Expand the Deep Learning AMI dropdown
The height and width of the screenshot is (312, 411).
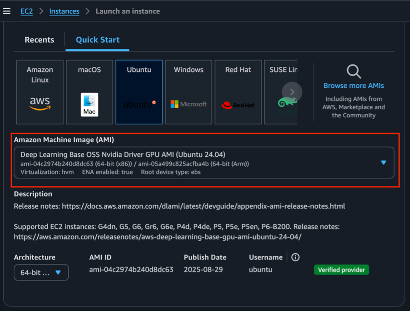click(x=384, y=162)
